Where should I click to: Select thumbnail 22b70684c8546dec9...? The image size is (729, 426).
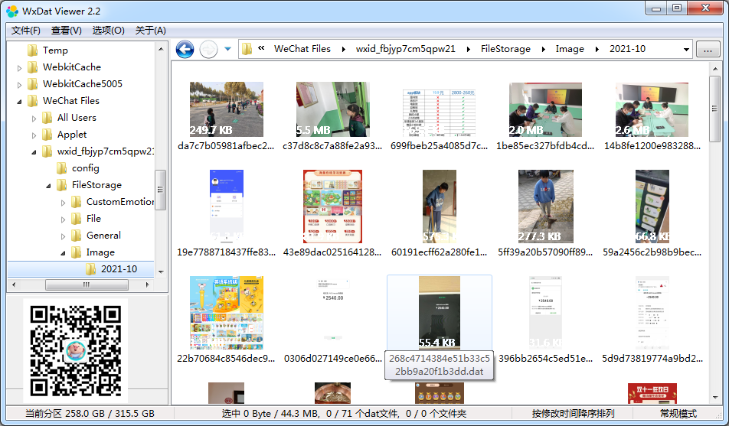227,313
